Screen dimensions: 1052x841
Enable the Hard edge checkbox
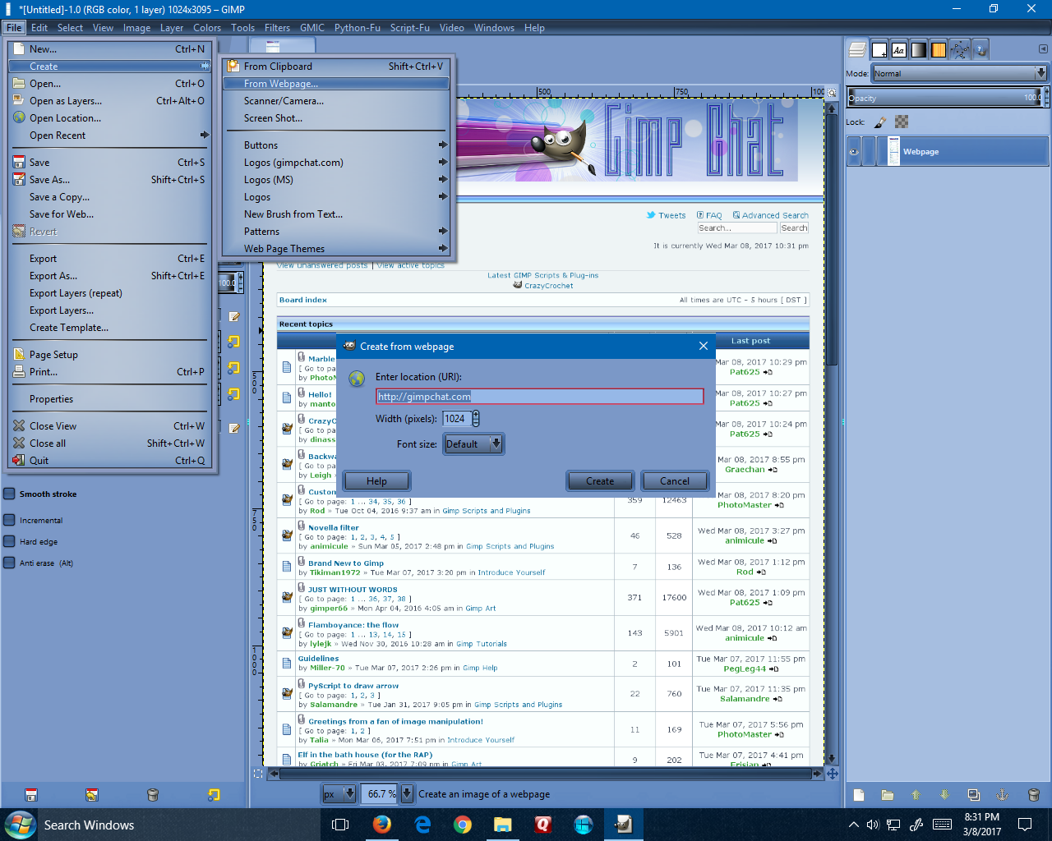tap(10, 541)
